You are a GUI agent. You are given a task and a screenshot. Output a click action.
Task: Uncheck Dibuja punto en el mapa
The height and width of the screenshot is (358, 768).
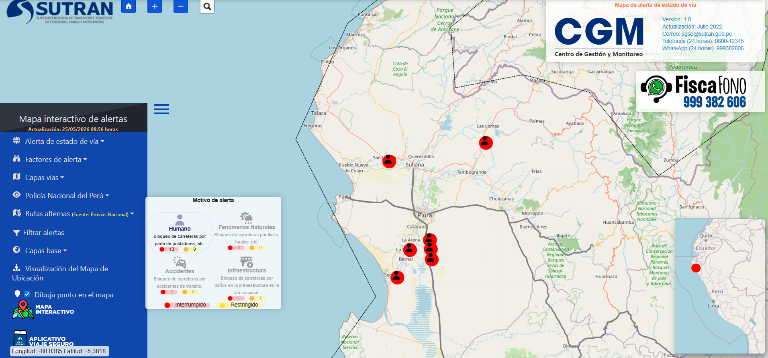pos(27,294)
